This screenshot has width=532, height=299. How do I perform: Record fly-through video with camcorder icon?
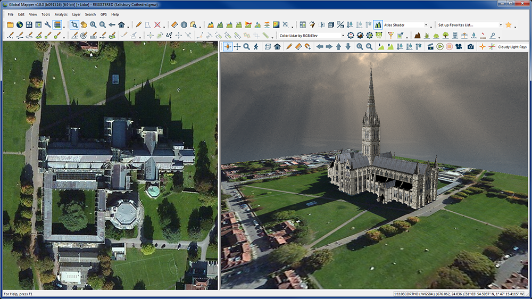pos(459,46)
